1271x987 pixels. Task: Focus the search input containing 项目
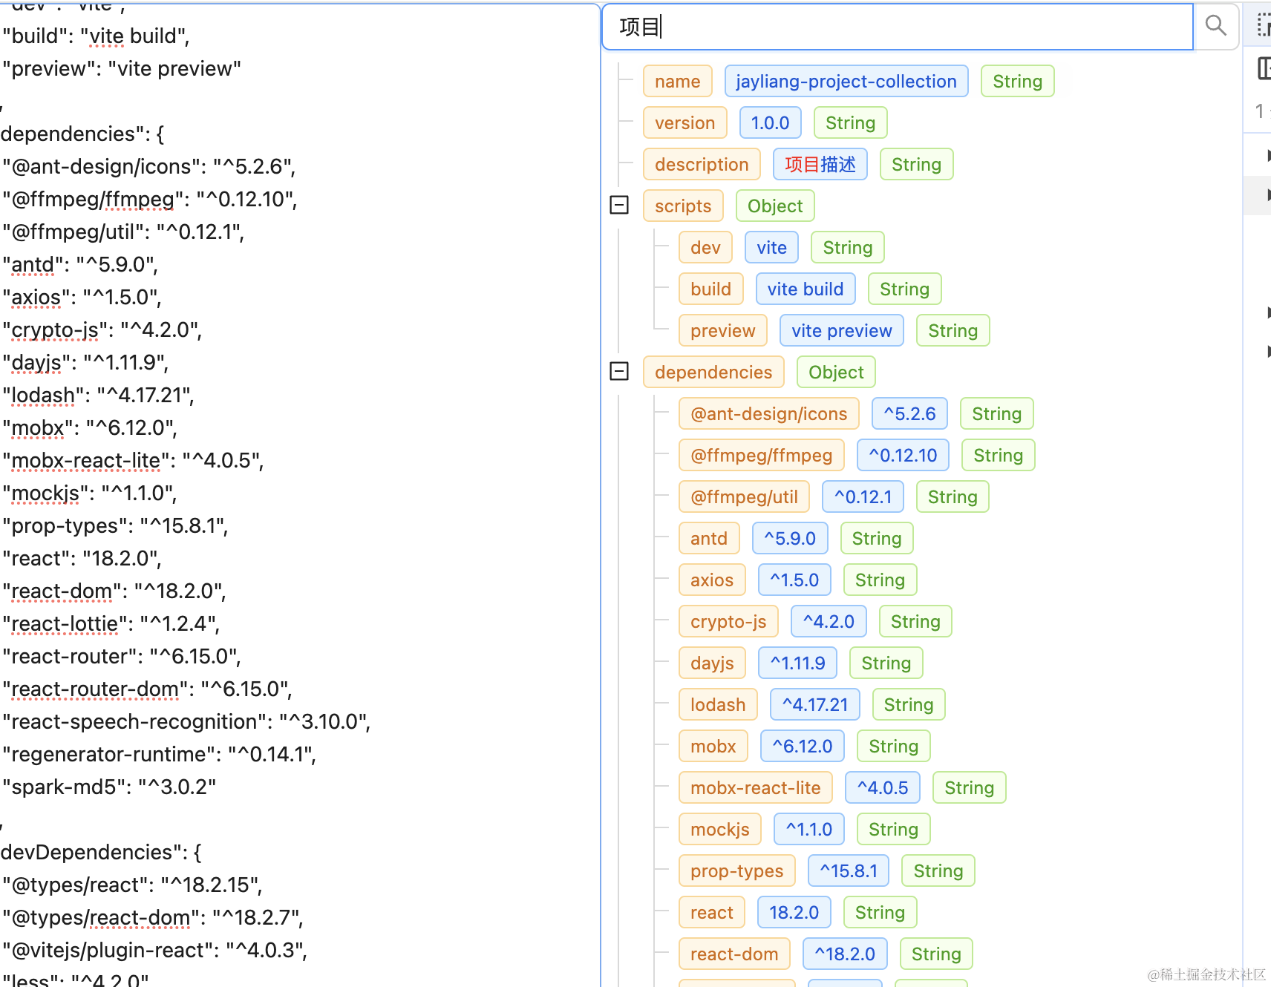[x=898, y=27]
